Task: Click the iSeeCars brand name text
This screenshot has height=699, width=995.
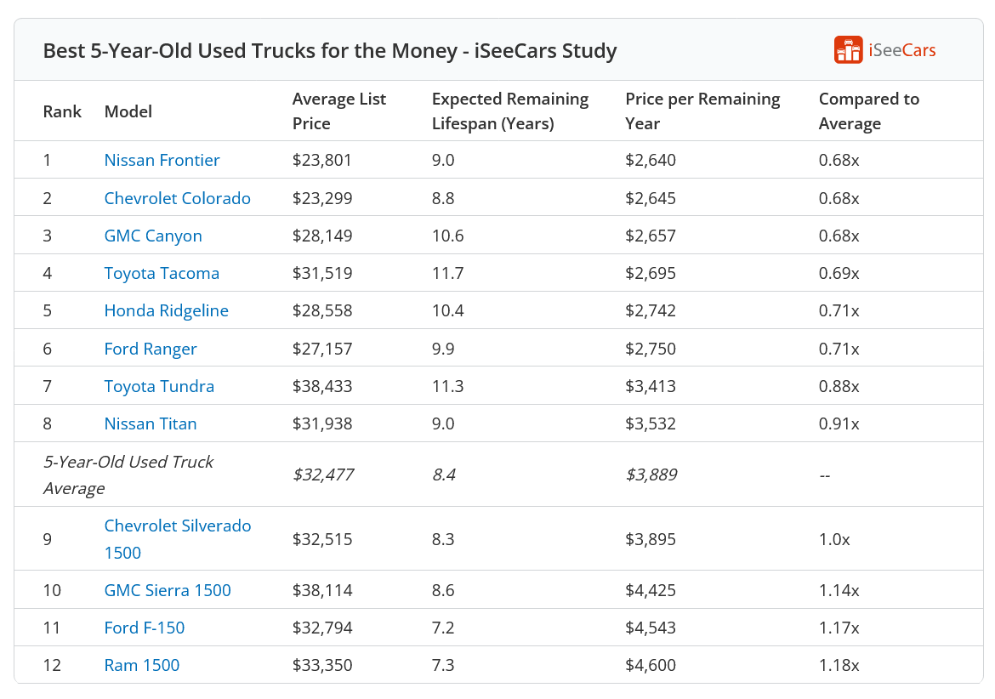Action: (x=901, y=50)
